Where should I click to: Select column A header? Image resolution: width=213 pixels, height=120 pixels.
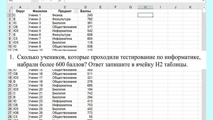20,7
